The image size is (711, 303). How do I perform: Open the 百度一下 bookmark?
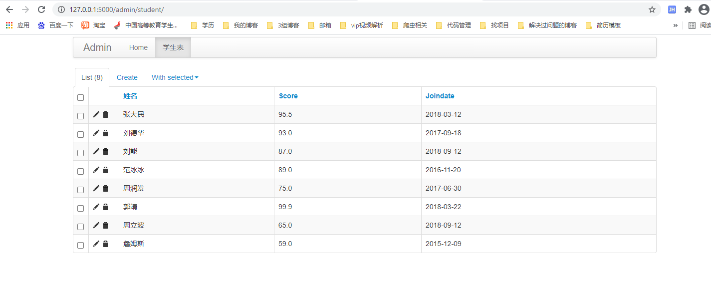(55, 25)
